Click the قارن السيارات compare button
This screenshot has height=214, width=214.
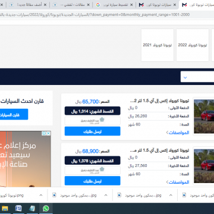coord(14,114)
